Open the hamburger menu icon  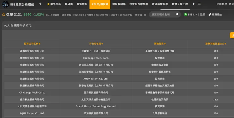pos(199,4)
